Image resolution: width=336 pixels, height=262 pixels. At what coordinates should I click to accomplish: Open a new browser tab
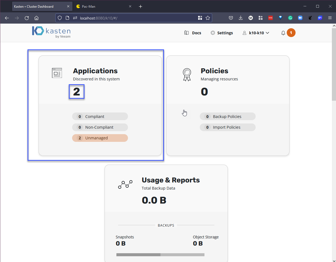(x=141, y=6)
